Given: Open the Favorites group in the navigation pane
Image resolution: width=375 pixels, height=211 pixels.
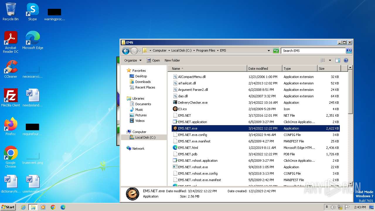Looking at the screenshot, I should [139, 71].
